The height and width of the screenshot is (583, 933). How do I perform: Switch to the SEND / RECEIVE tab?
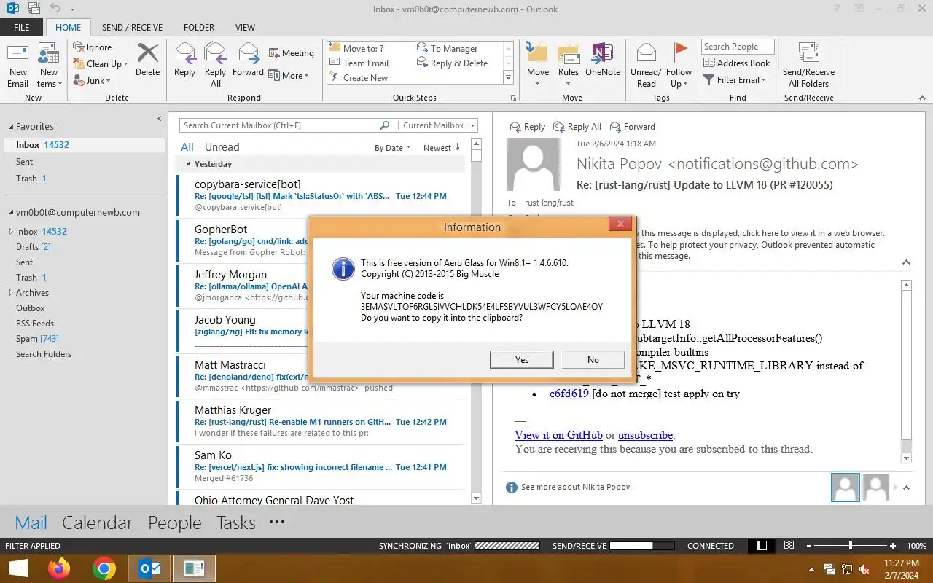[x=132, y=27]
